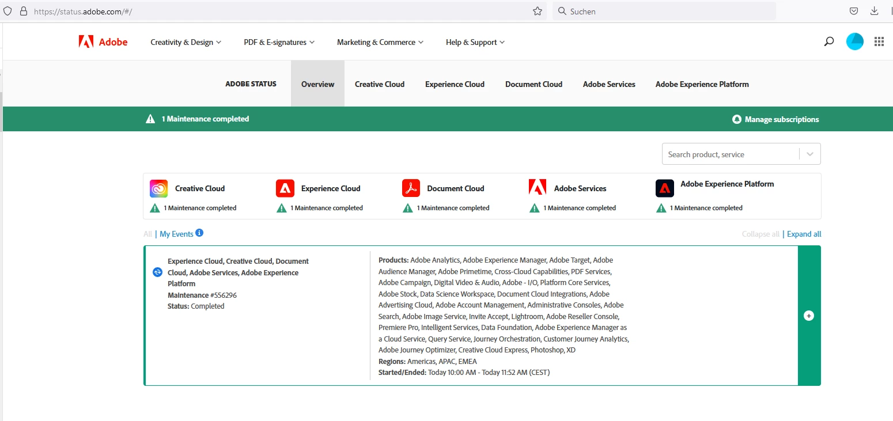Open the user profile avatar
Screen dimensions: 893x421
855,41
